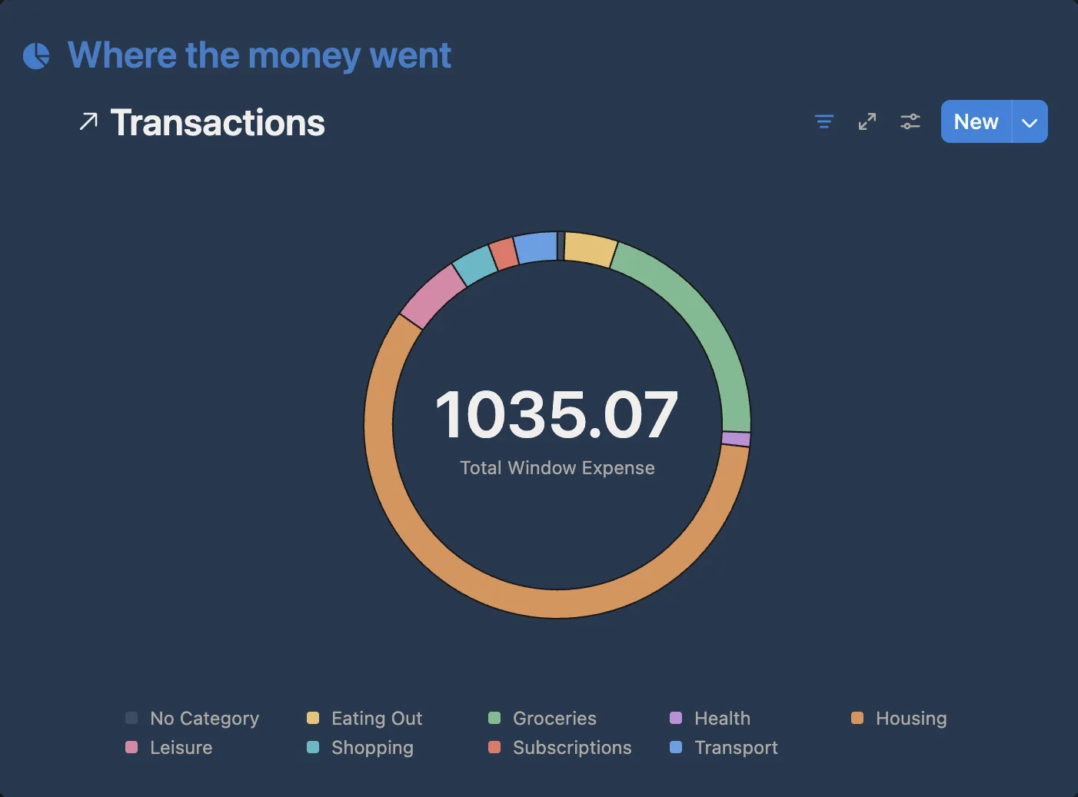The image size is (1078, 797).
Task: Select the 'Shopping' legend label
Action: click(x=372, y=748)
